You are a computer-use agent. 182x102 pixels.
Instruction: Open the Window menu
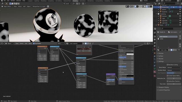tap(18, 1)
